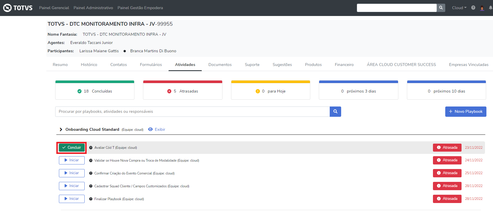Click the Atrasada badge dated 24/11/2022

[x=447, y=160]
